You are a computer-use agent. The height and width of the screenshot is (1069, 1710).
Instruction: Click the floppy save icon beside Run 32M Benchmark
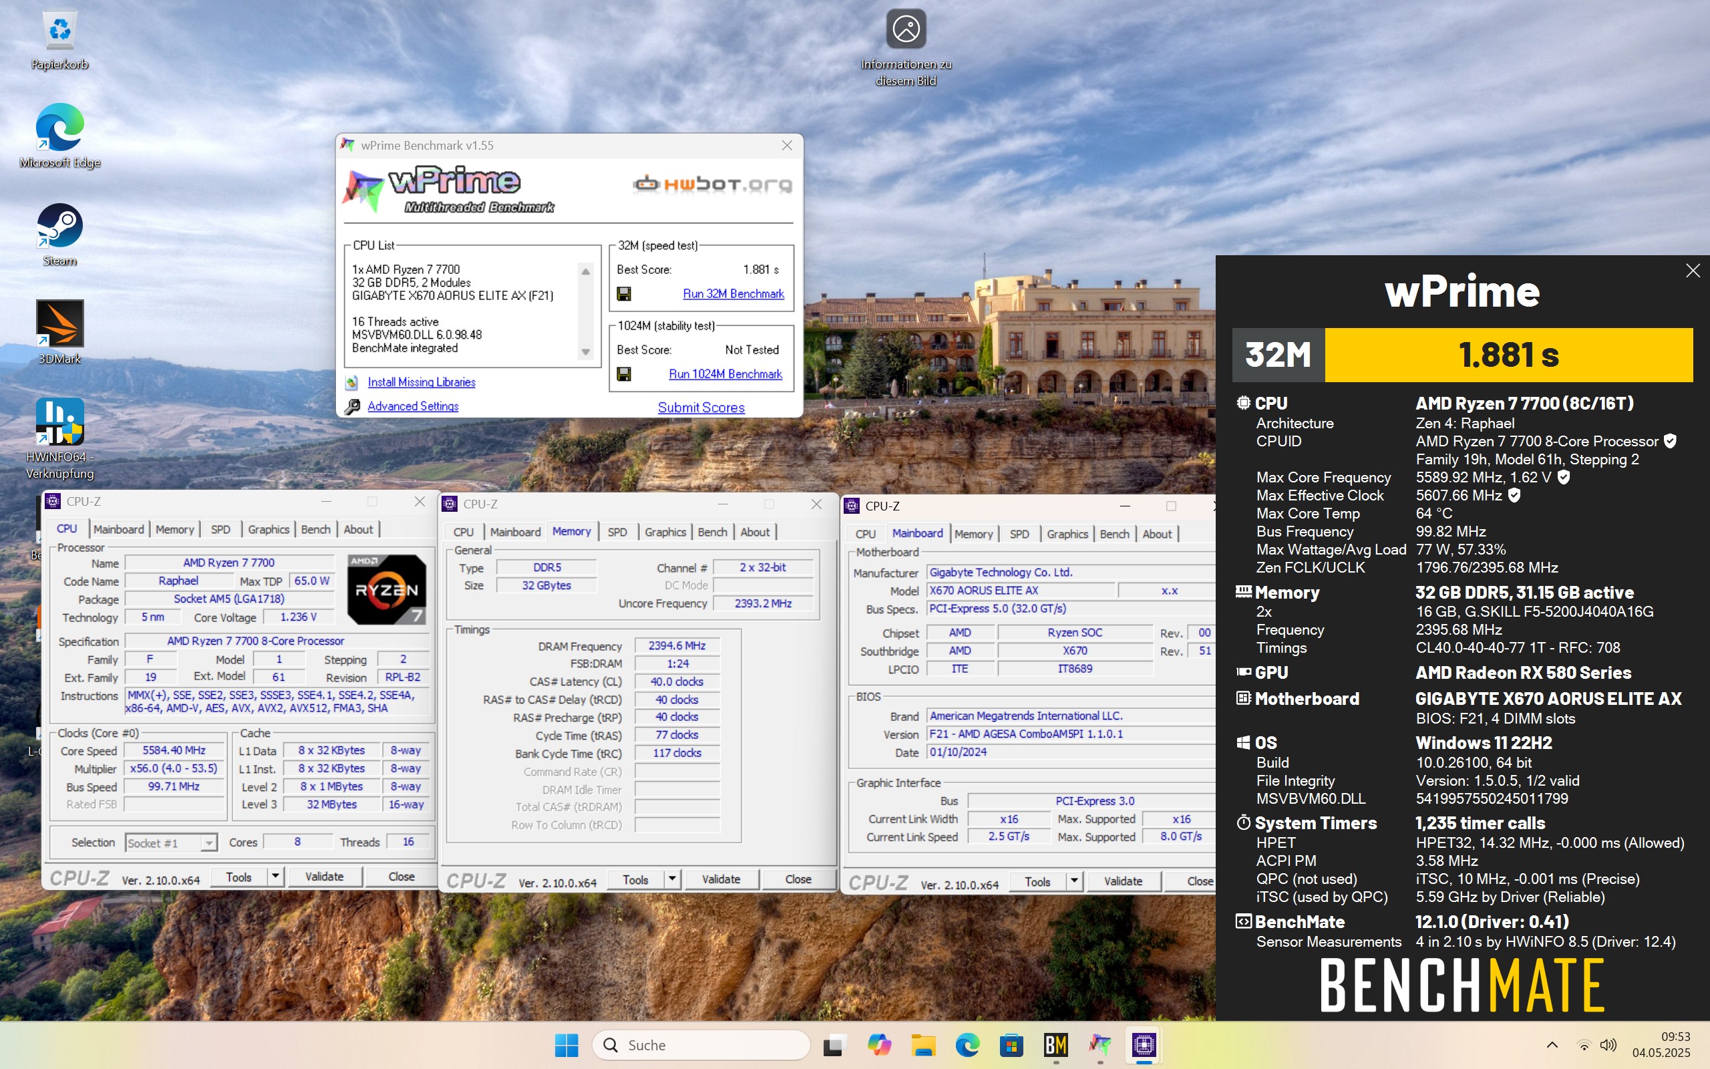(x=624, y=293)
